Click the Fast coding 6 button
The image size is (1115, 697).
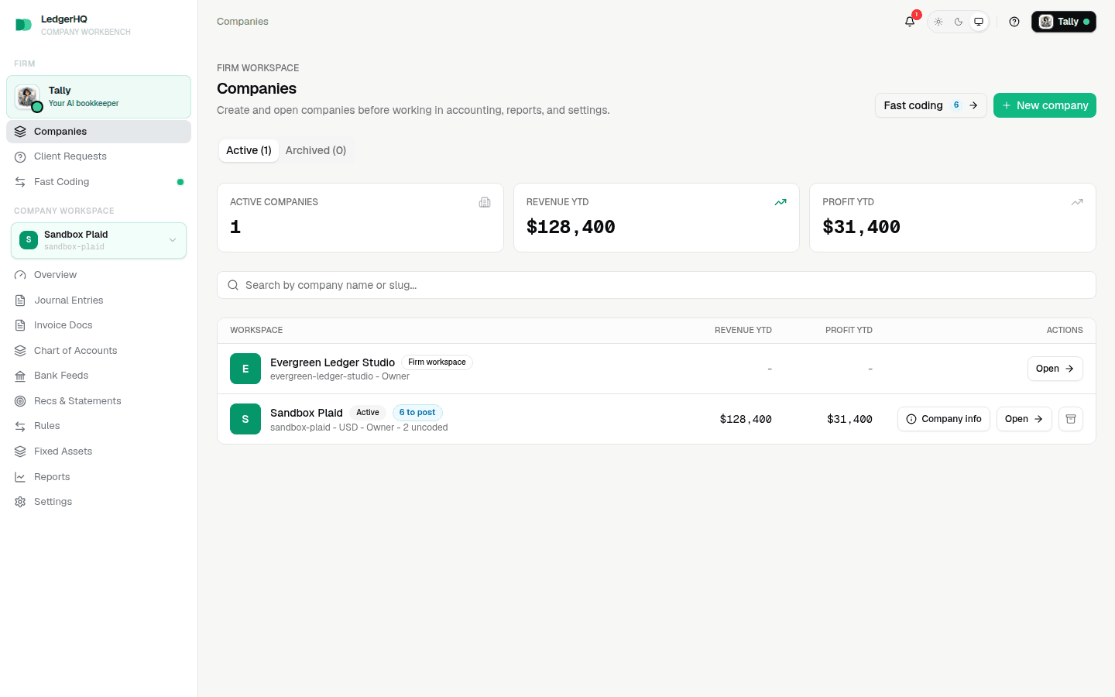coord(931,105)
